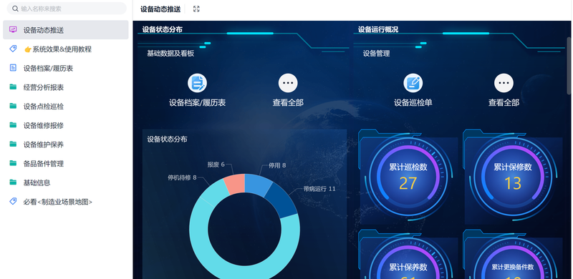Click 查看全部 text under 设备管理
The width and height of the screenshot is (573, 279).
[x=504, y=102]
